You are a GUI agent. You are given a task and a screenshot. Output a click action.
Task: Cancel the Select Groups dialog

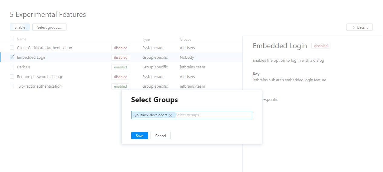(x=161, y=136)
